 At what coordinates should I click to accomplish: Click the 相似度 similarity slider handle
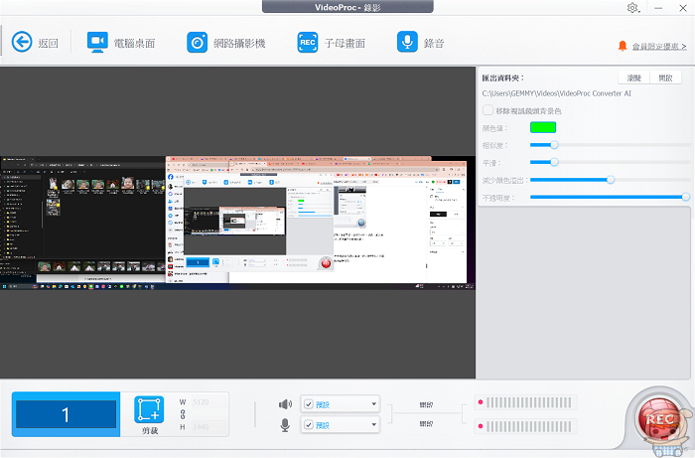[554, 144]
